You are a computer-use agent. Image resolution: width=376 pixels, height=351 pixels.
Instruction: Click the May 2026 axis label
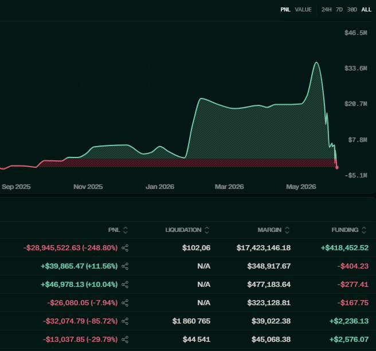[301, 187]
